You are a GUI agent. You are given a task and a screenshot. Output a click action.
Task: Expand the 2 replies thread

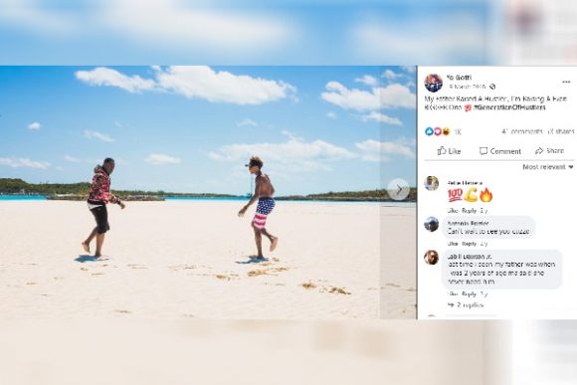tap(466, 305)
